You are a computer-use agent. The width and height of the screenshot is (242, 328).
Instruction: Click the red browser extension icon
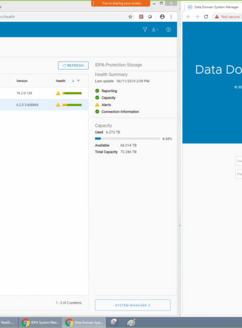pos(141,17)
